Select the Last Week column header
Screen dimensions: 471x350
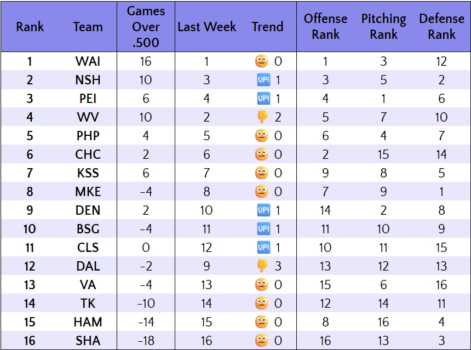206,27
